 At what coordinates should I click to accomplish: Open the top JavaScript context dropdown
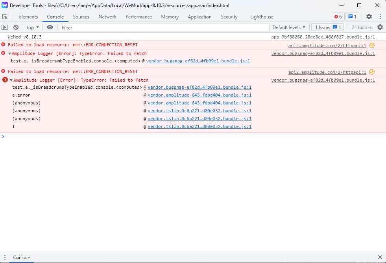tap(33, 27)
